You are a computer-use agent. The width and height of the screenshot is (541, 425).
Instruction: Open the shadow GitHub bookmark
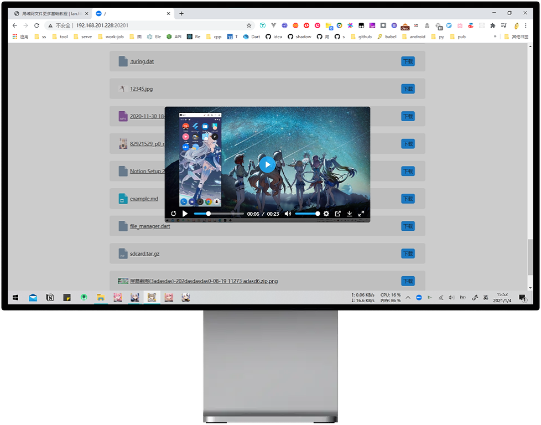coord(299,37)
